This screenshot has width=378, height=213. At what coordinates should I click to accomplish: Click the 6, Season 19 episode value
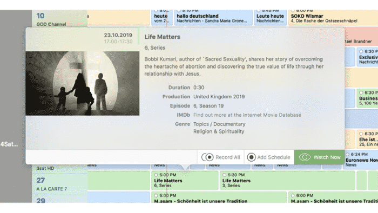coord(208,106)
